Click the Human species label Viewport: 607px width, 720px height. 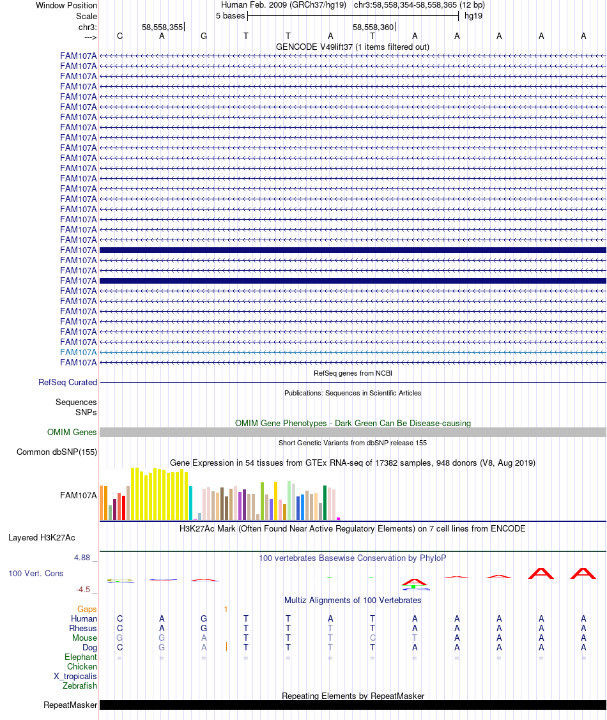[84, 619]
